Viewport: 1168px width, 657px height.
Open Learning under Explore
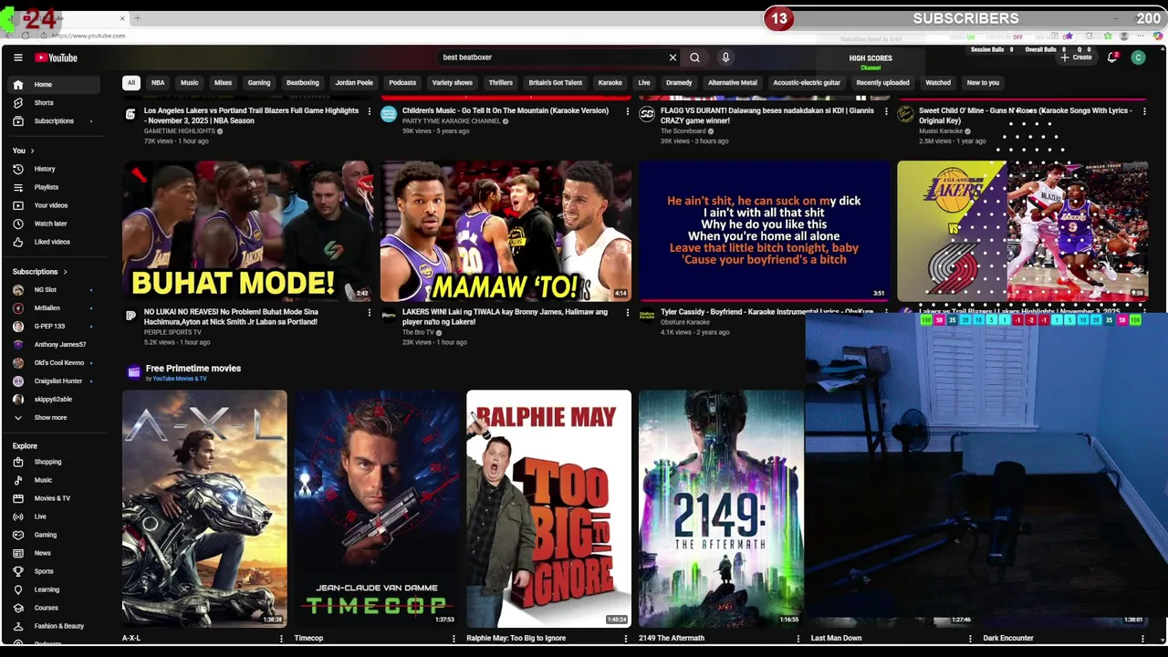point(56,589)
